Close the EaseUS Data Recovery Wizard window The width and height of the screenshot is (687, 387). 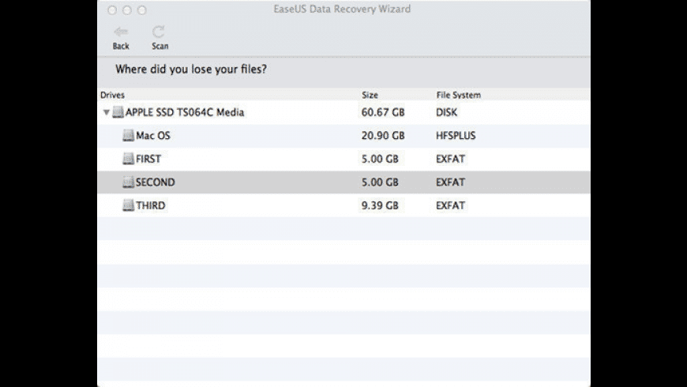pyautogui.click(x=112, y=10)
